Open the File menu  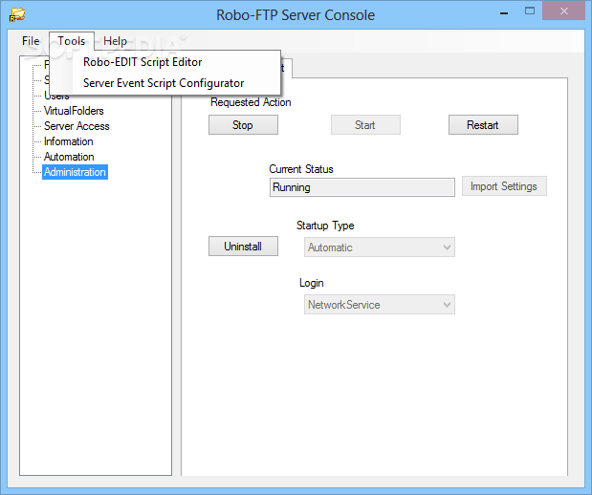(x=31, y=41)
